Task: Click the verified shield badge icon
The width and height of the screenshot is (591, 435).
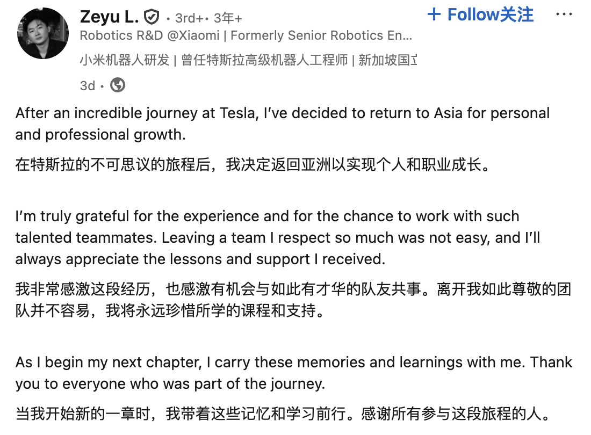Action: (152, 17)
